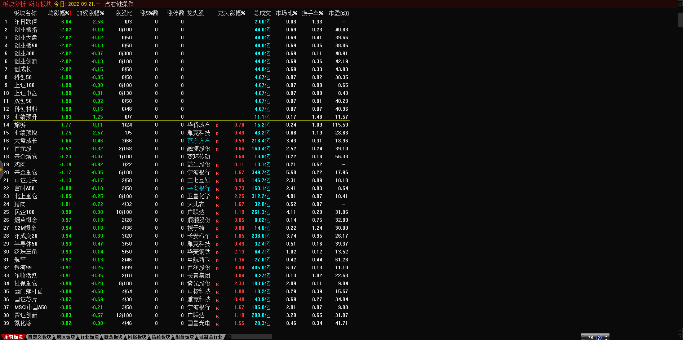This screenshot has height=340, width=683.
Task: Open leading stock 平安银行 link
Action: [x=198, y=188]
